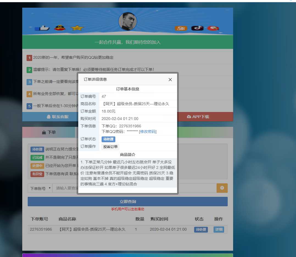Screen dimensions: 296x257
Task: Click number badge 5 in notices
Action: tap(29, 106)
